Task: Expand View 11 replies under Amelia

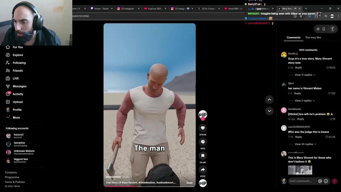Action: tap(305, 75)
